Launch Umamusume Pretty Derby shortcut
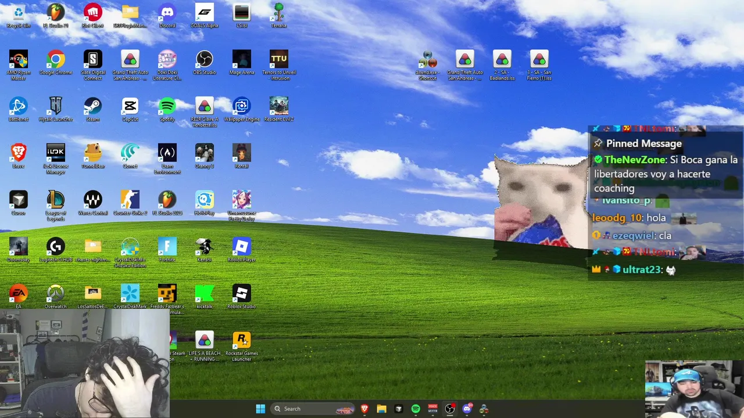This screenshot has height=418, width=744. pos(242,206)
